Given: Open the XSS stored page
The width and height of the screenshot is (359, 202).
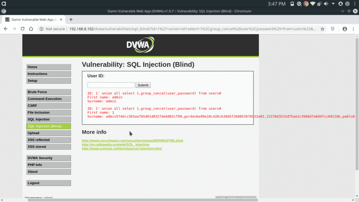Looking at the screenshot, I should (48, 147).
